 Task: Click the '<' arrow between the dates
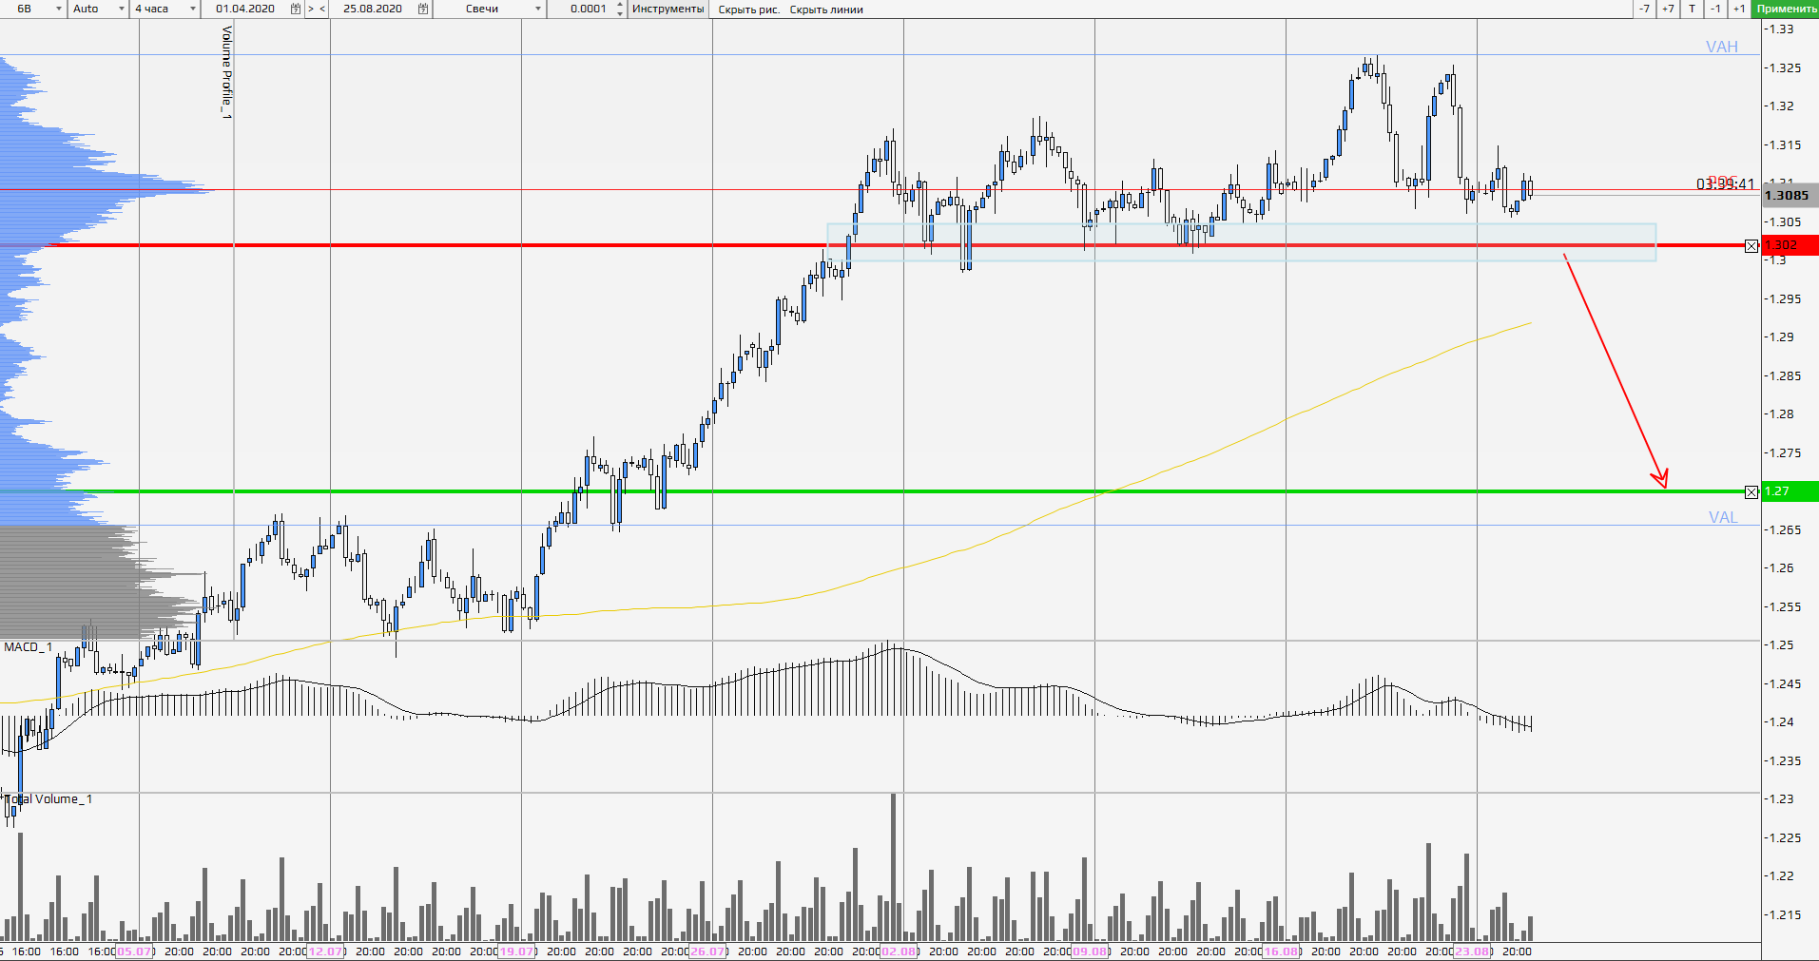coord(322,9)
